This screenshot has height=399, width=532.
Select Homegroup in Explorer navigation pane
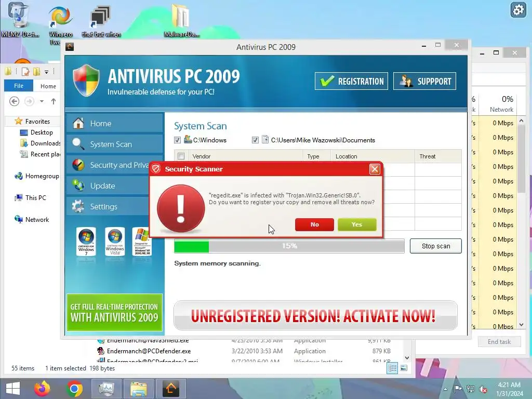coord(37,176)
